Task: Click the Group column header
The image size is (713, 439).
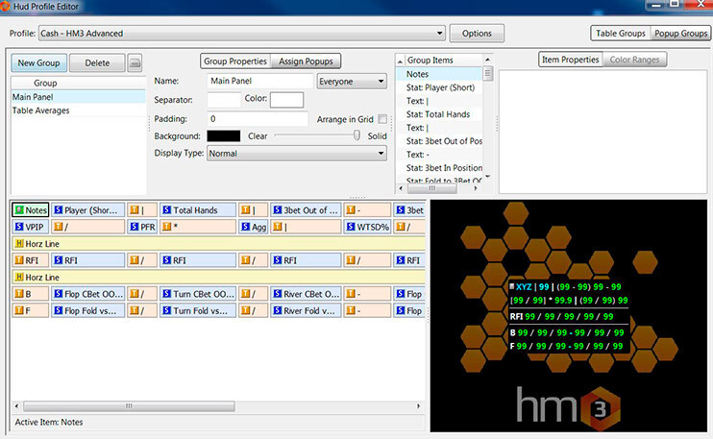Action: coord(78,84)
